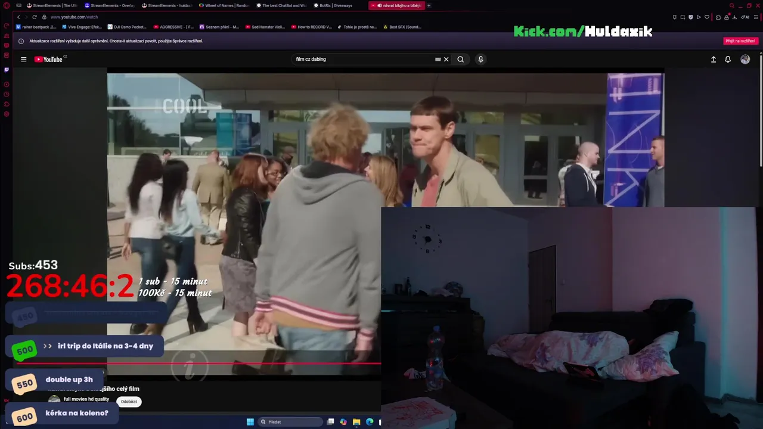Open bookmark 'Tohle je prostě ne...'
This screenshot has width=763, height=429.
pos(358,27)
